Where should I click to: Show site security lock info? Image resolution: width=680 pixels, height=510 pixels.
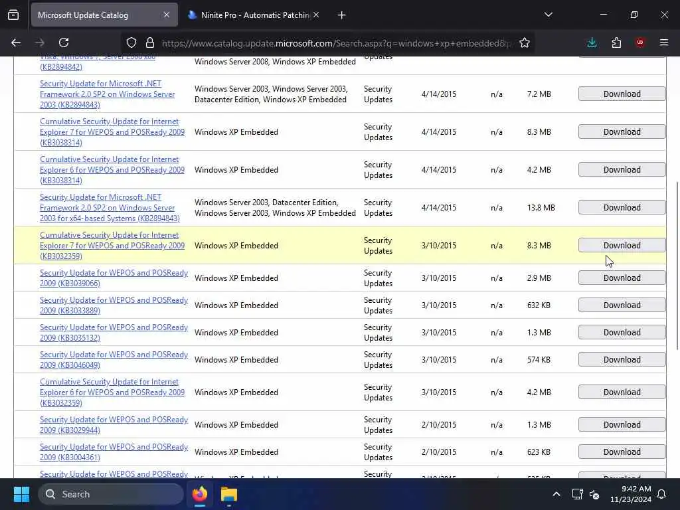(150, 42)
